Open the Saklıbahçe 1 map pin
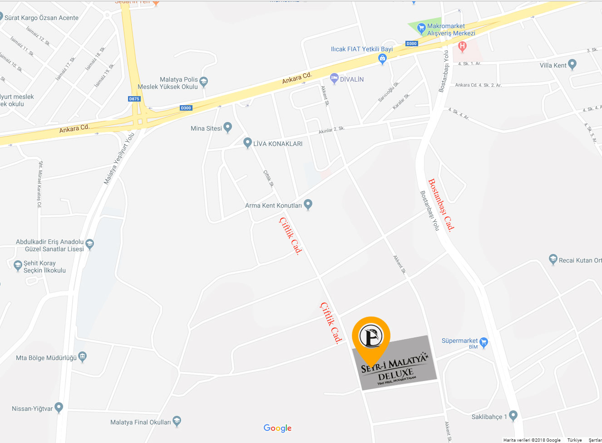Screen dimensions: 602x443 [513, 415]
